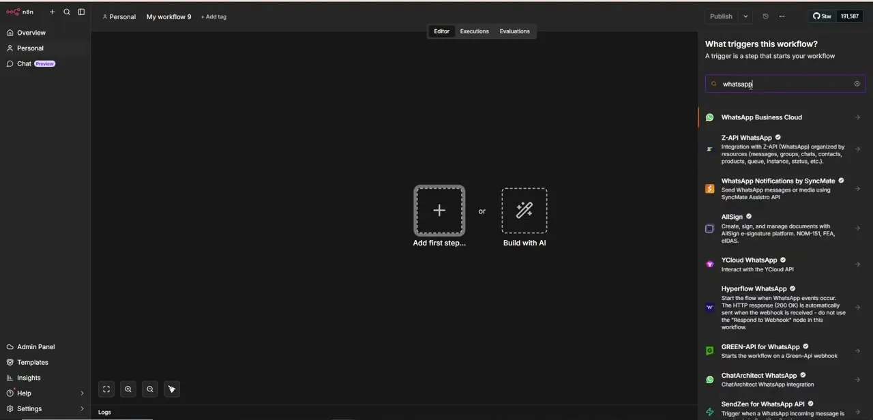Open Overview in the sidebar
This screenshot has height=420, width=873.
[x=46, y=33]
